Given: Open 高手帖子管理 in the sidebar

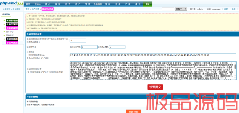Looking at the screenshot, I should coord(12,21).
